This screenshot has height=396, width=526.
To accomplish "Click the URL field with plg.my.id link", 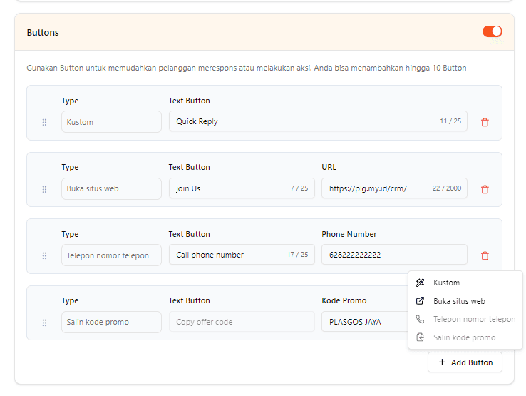I will [374, 188].
